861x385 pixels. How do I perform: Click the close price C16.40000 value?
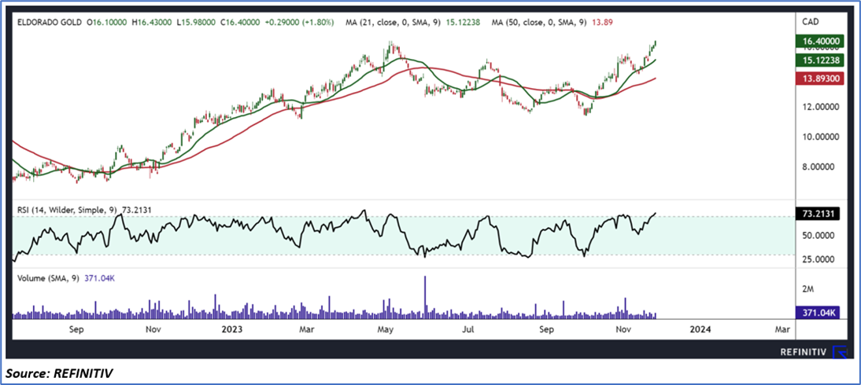click(240, 23)
